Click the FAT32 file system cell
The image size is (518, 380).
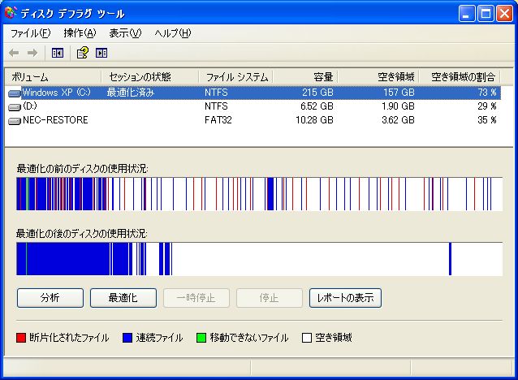click(x=218, y=120)
